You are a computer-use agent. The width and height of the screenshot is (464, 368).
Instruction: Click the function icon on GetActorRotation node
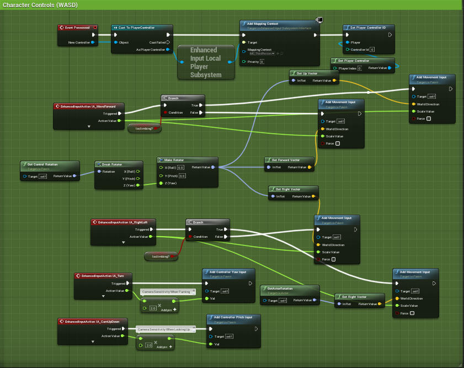pos(264,288)
